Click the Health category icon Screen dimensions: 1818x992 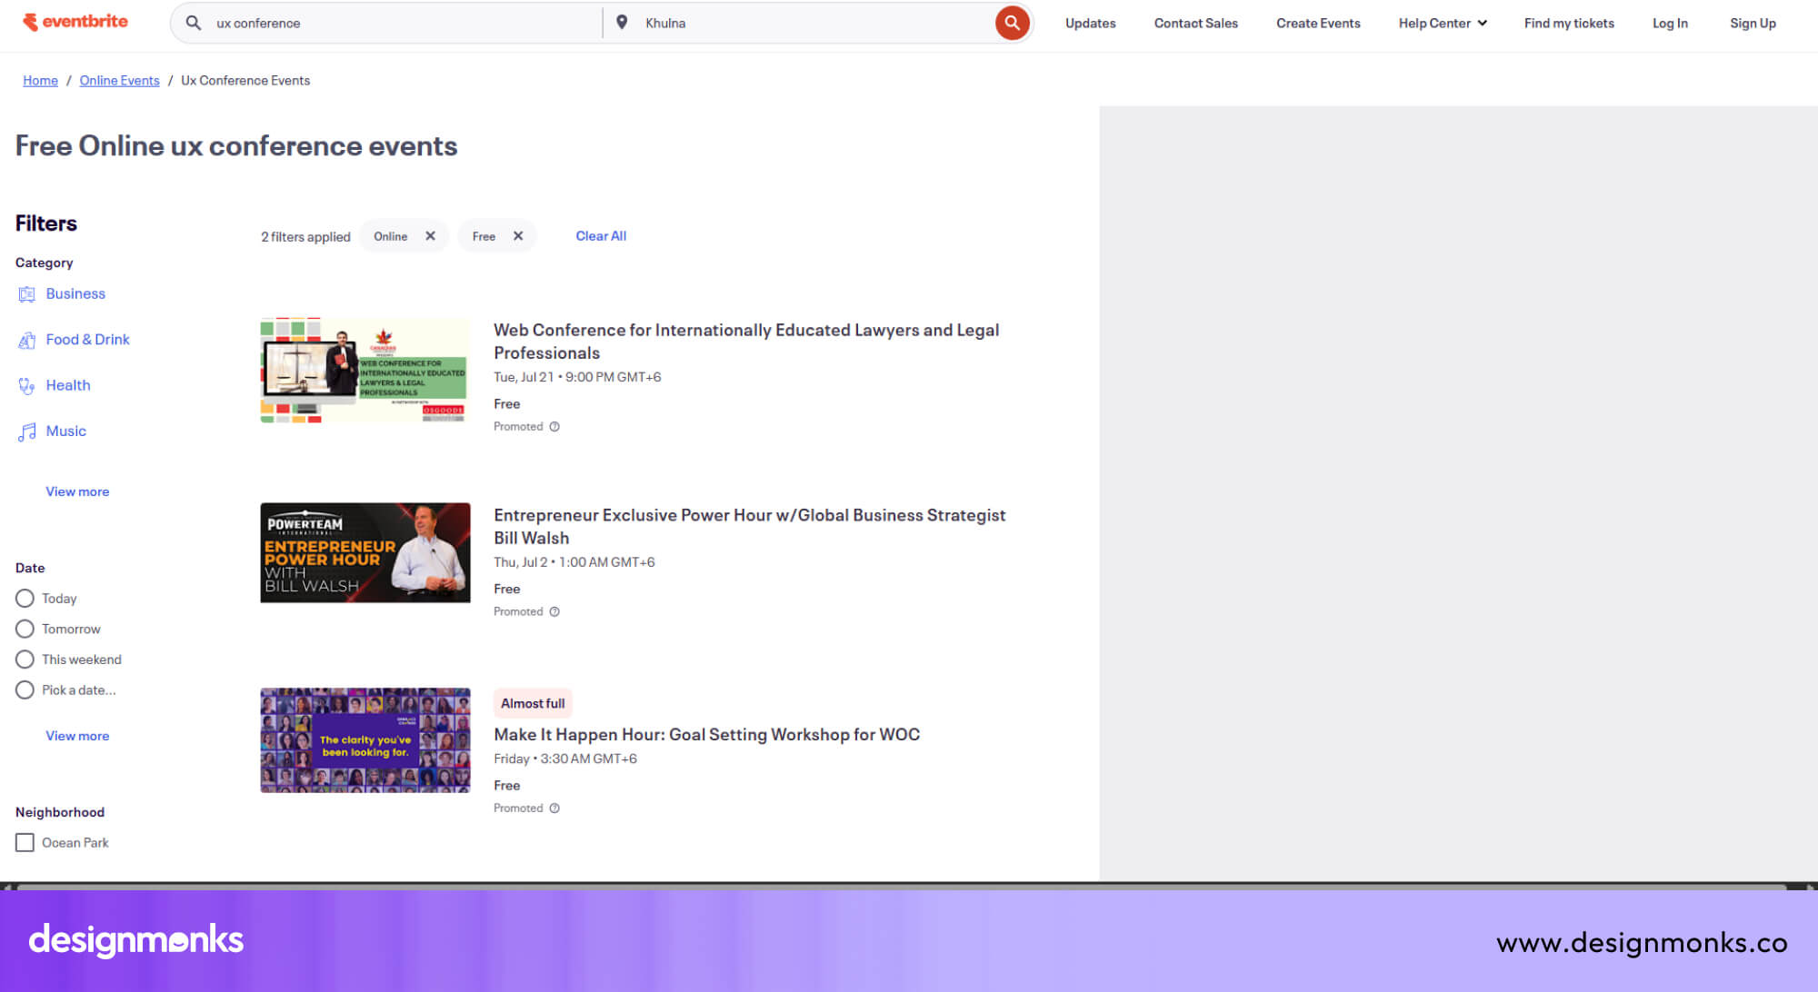[x=26, y=386]
